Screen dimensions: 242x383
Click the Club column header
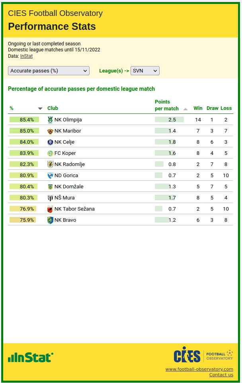click(53, 108)
